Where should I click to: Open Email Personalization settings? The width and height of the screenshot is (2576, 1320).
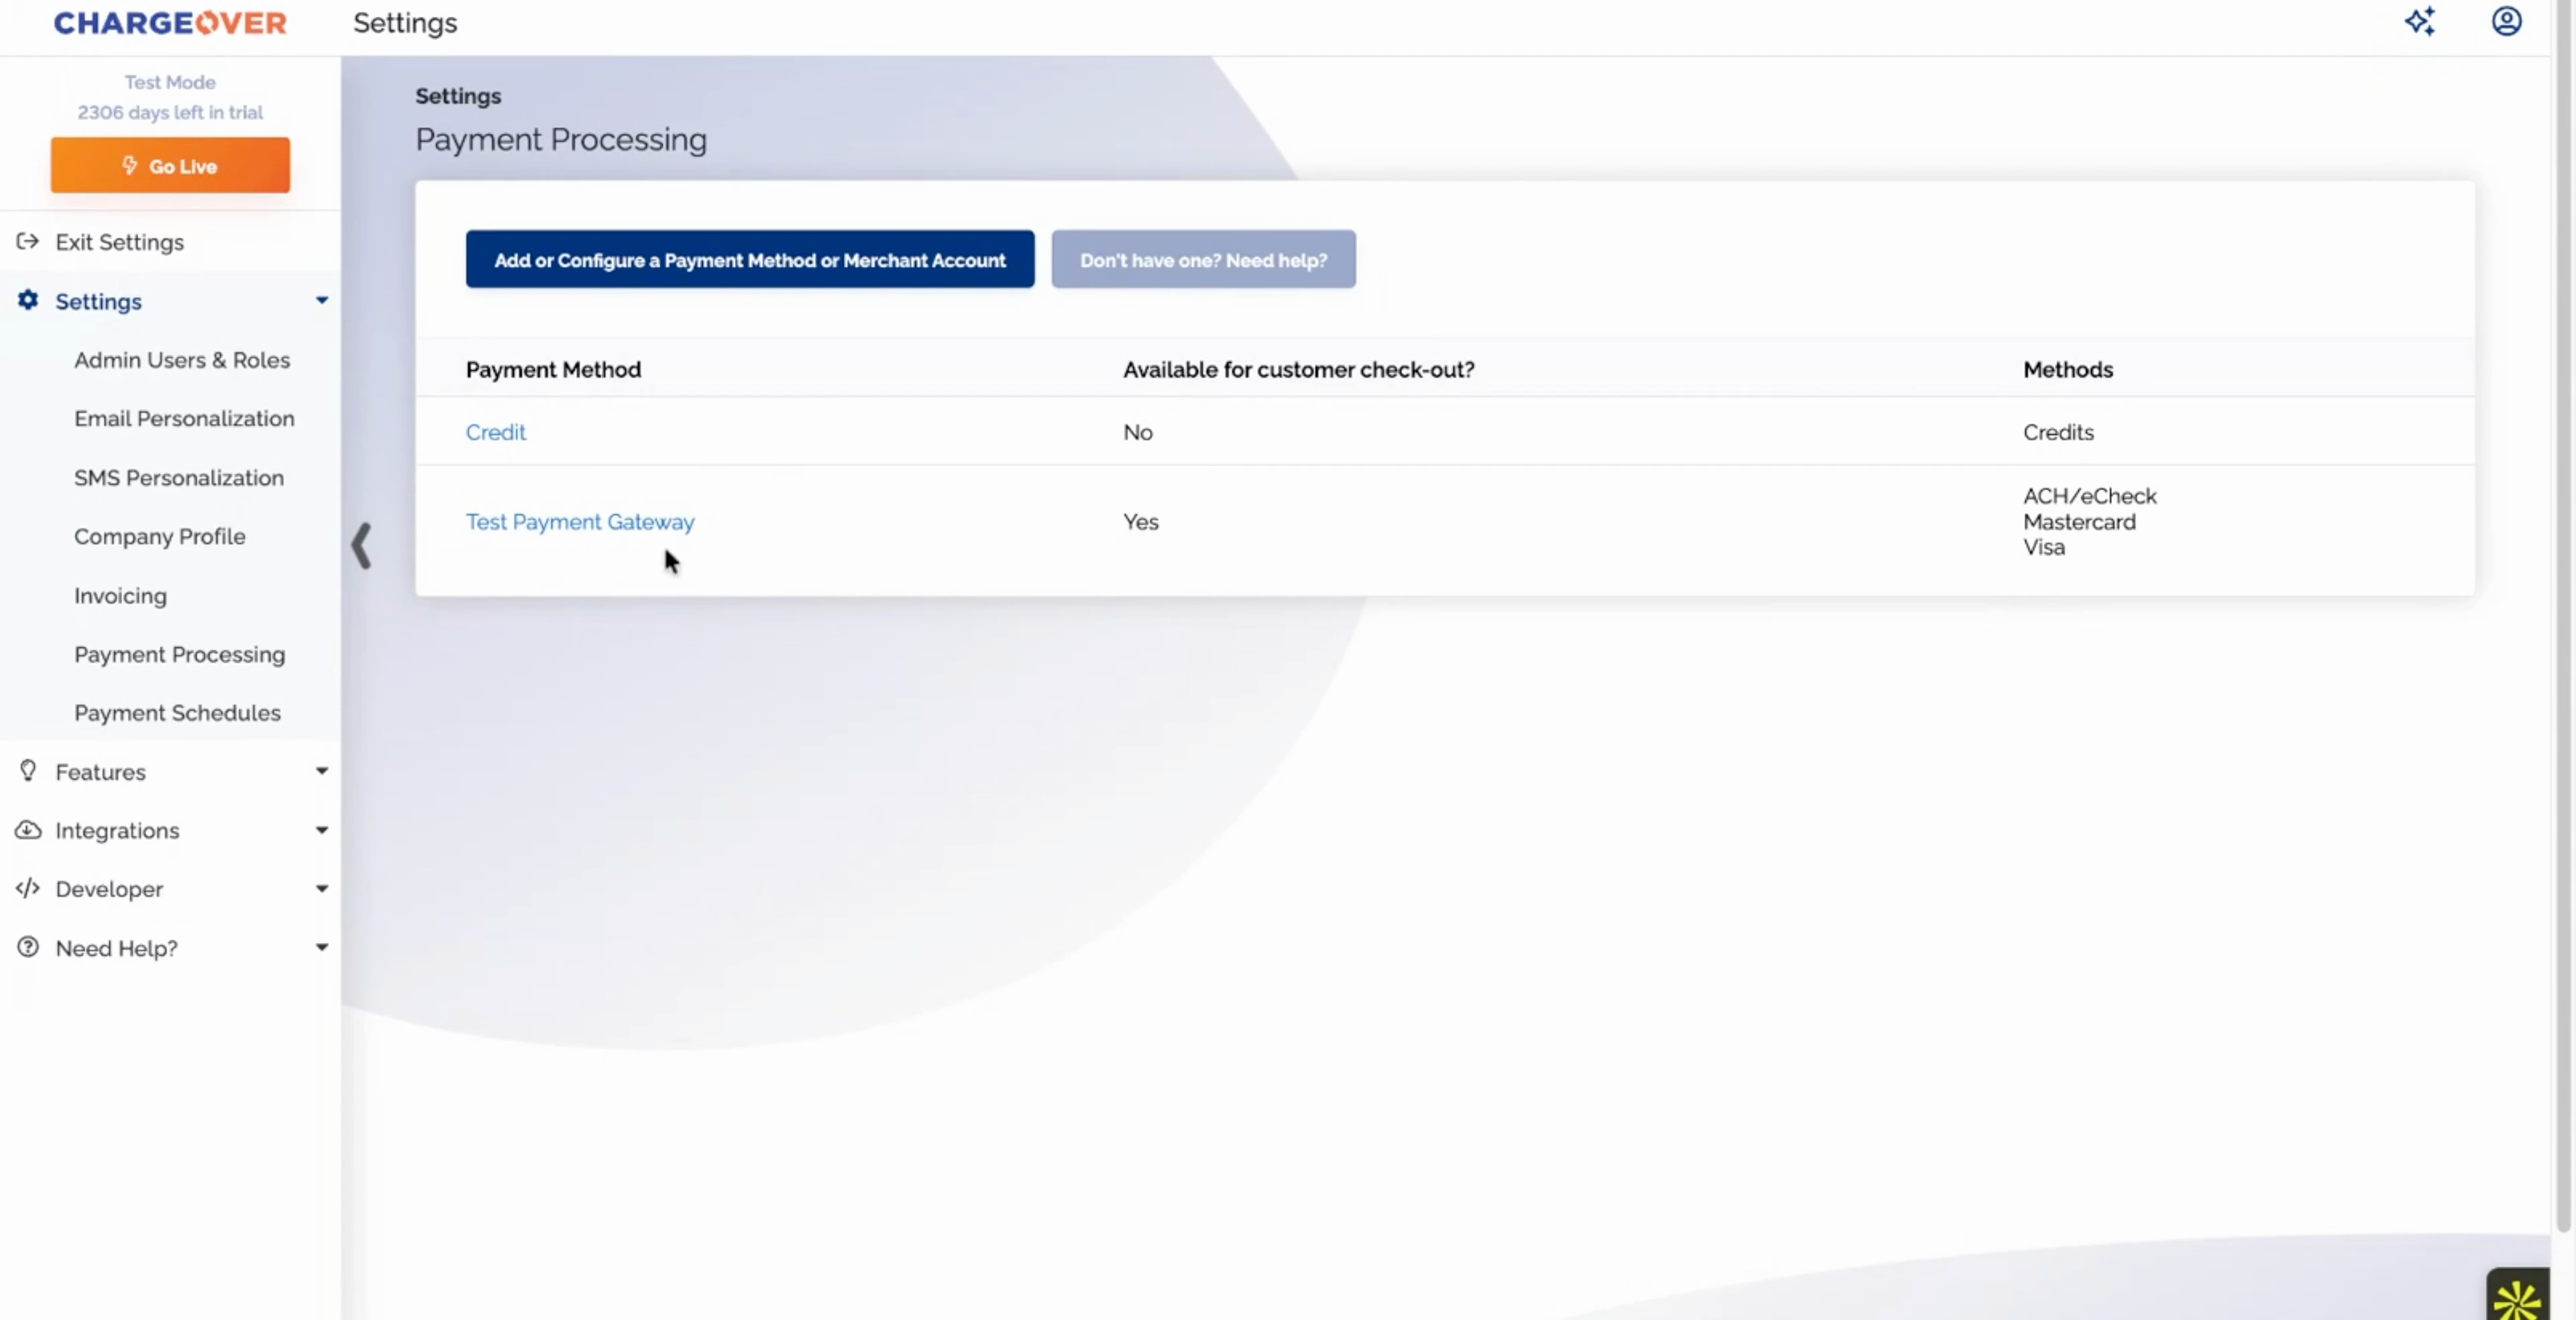coord(184,418)
